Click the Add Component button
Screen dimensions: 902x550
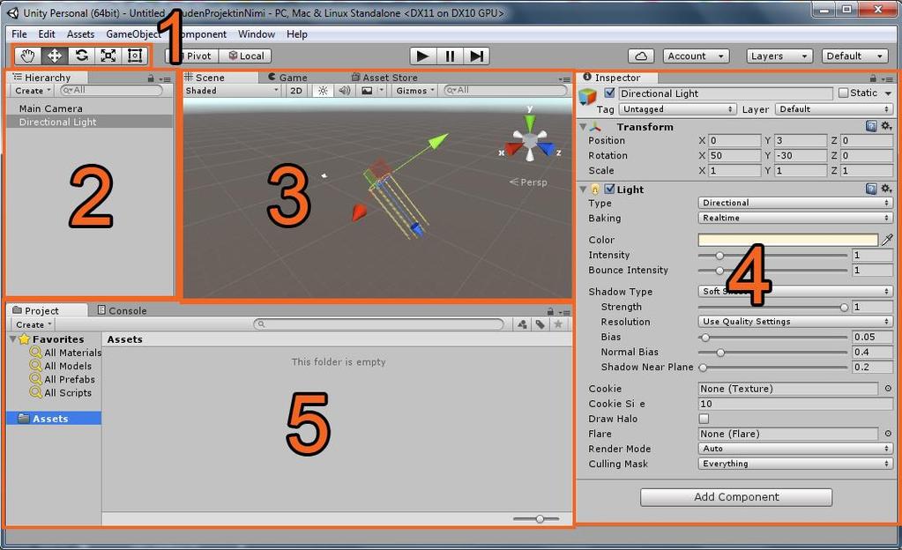point(736,497)
